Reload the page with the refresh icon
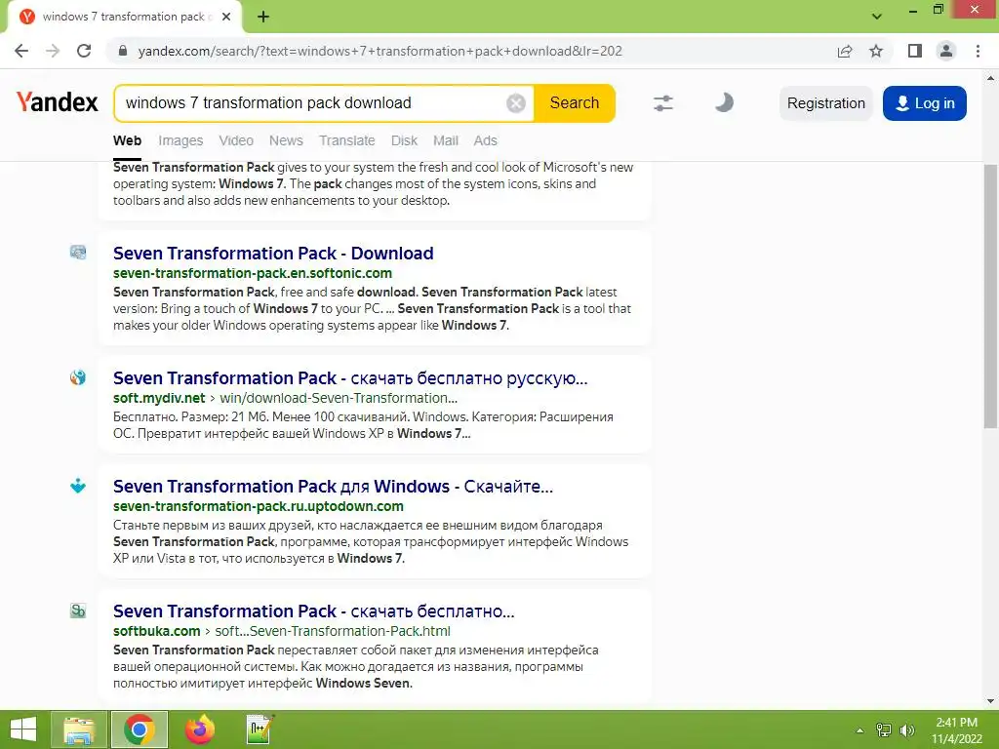 click(x=84, y=51)
